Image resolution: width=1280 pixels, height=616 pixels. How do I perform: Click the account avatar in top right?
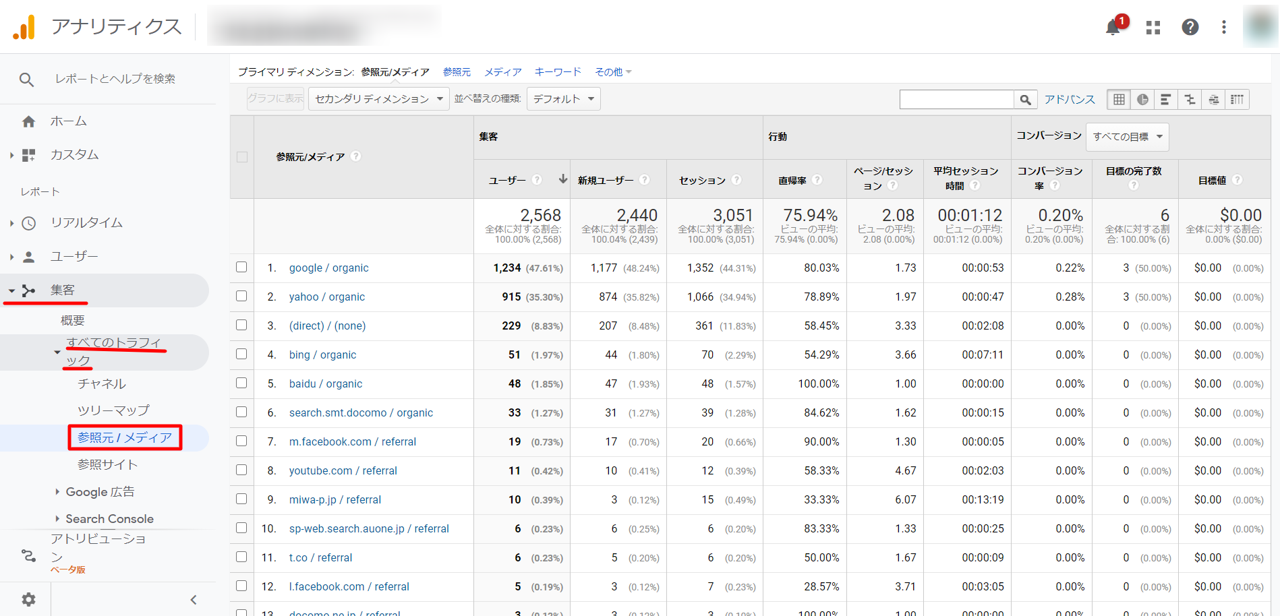click(1260, 26)
